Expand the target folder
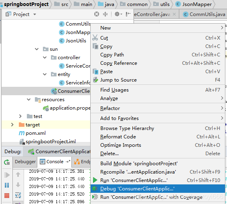 12,124
